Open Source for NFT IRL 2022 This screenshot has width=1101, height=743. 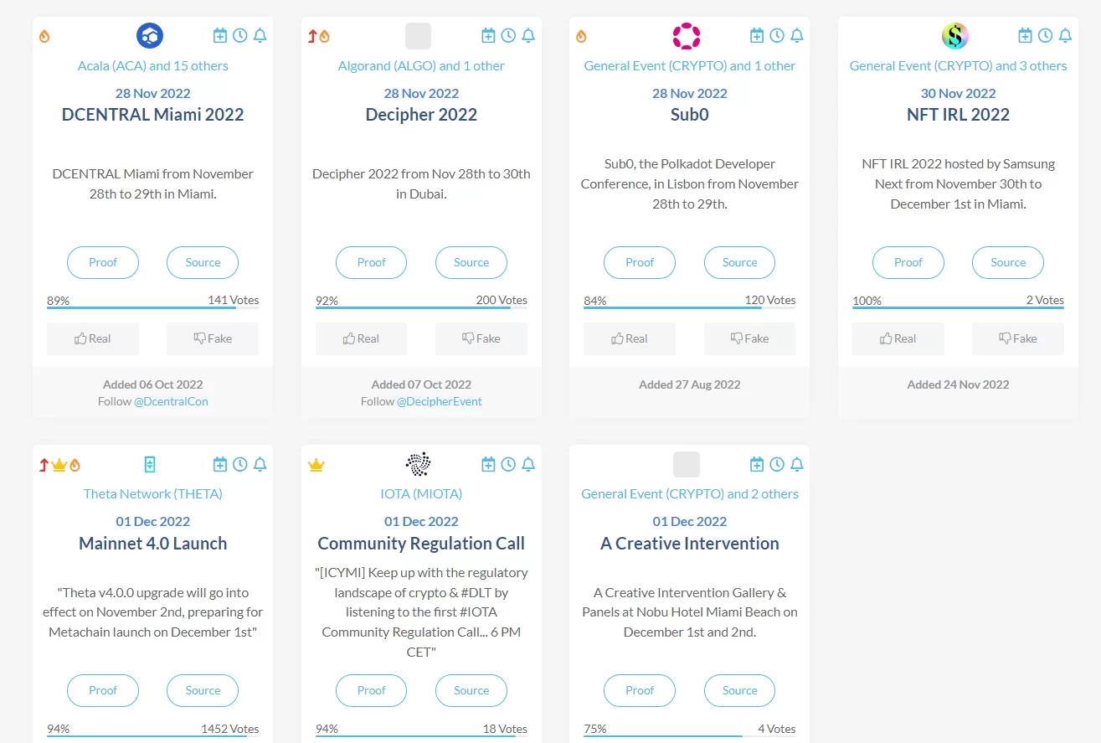point(1007,262)
